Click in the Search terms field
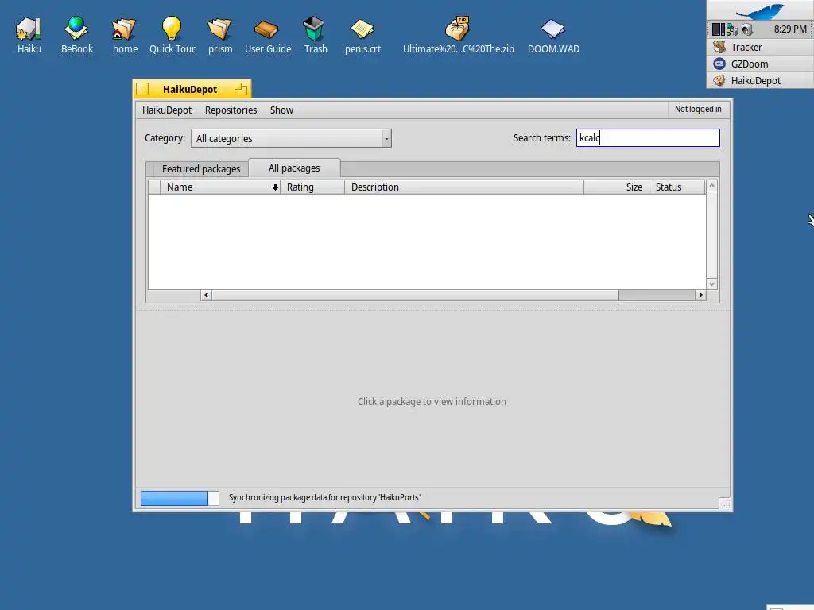Image resolution: width=814 pixels, height=610 pixels. point(648,138)
